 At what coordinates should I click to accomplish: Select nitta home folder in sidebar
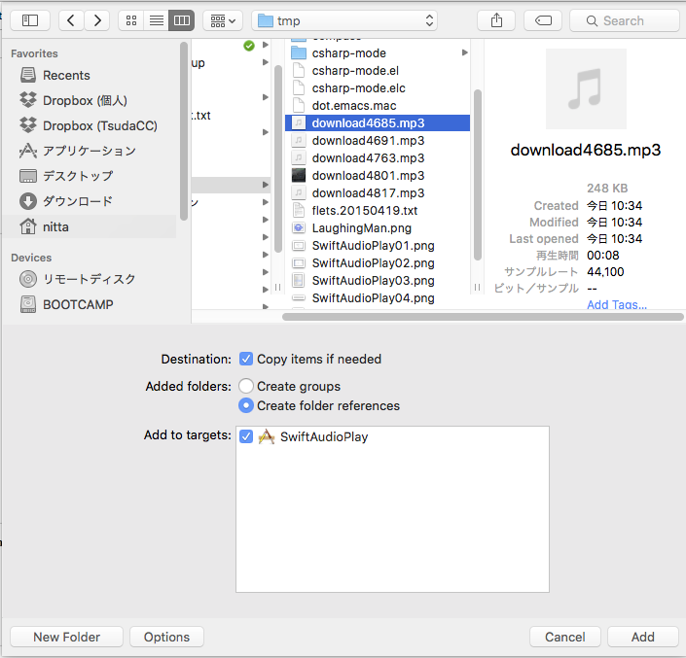[x=55, y=226]
